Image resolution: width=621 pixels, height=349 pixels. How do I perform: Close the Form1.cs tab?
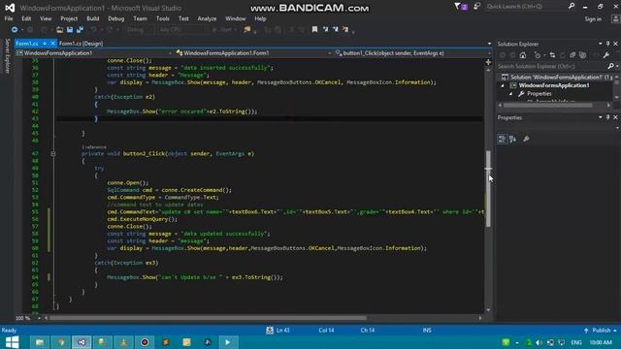[x=52, y=44]
